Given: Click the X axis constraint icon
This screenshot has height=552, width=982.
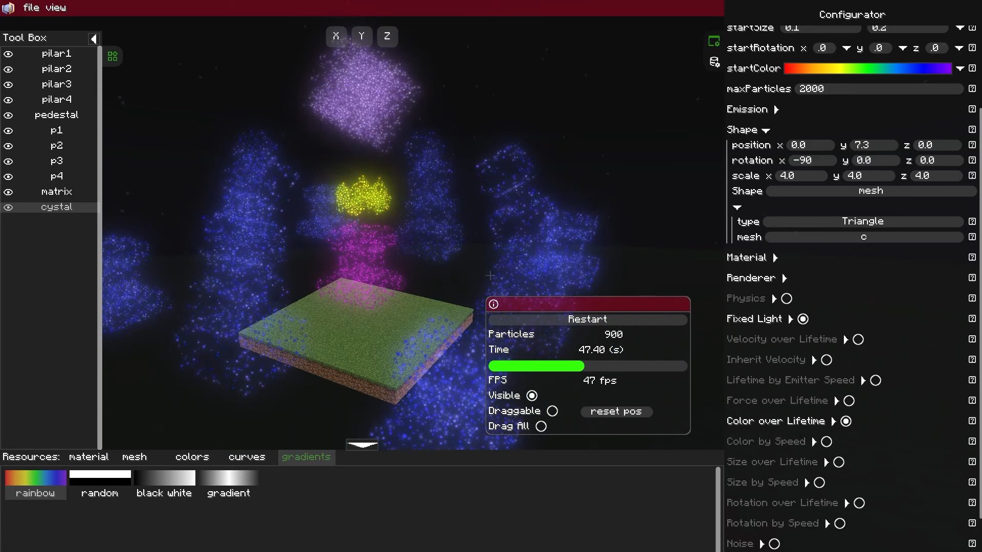Looking at the screenshot, I should point(336,36).
